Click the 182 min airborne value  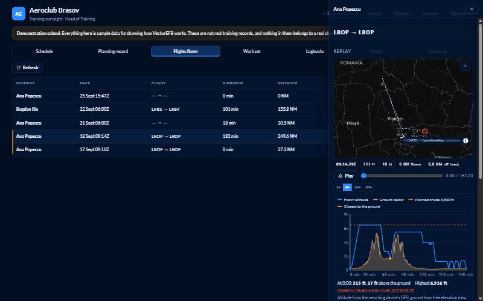click(231, 136)
